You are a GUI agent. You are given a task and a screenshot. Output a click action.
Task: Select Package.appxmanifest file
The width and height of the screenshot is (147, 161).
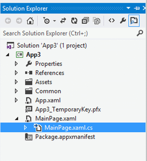tap(65, 137)
